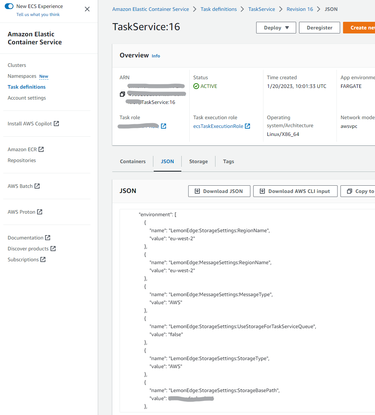Switch to the JSON tab
This screenshot has width=375, height=415.
click(168, 161)
